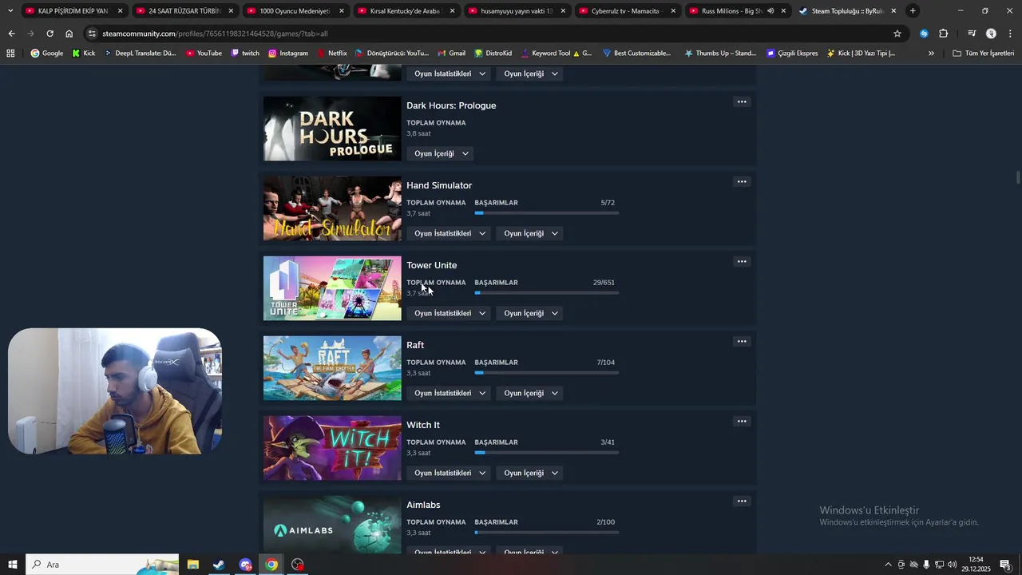
Task: Switch to Cyberrulz tv tab
Action: [627, 11]
